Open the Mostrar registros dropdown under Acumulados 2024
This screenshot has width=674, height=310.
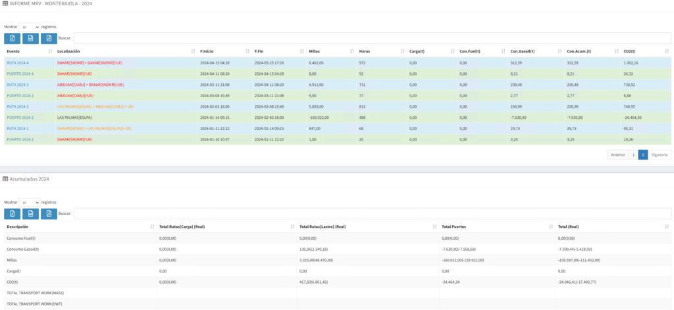29,202
